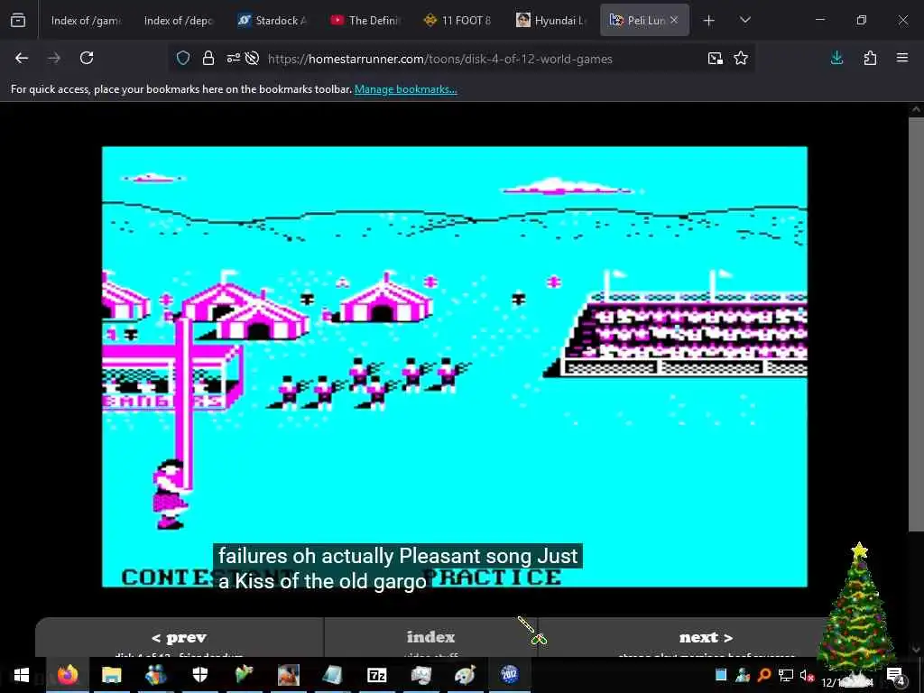924x693 pixels.
Task: Open the Manage bookmarks link
Action: pos(405,89)
